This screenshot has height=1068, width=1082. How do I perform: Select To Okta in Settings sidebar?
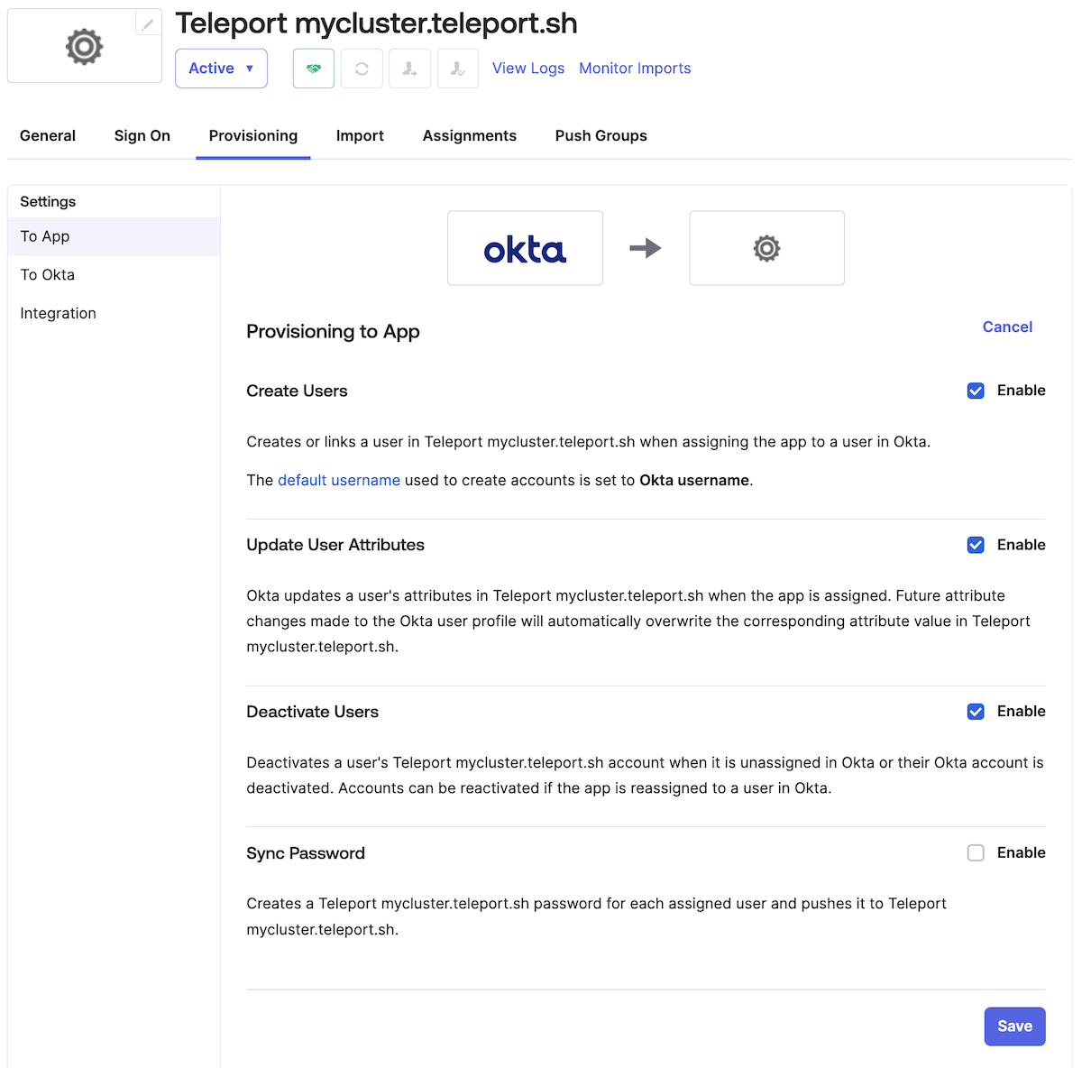pos(48,275)
